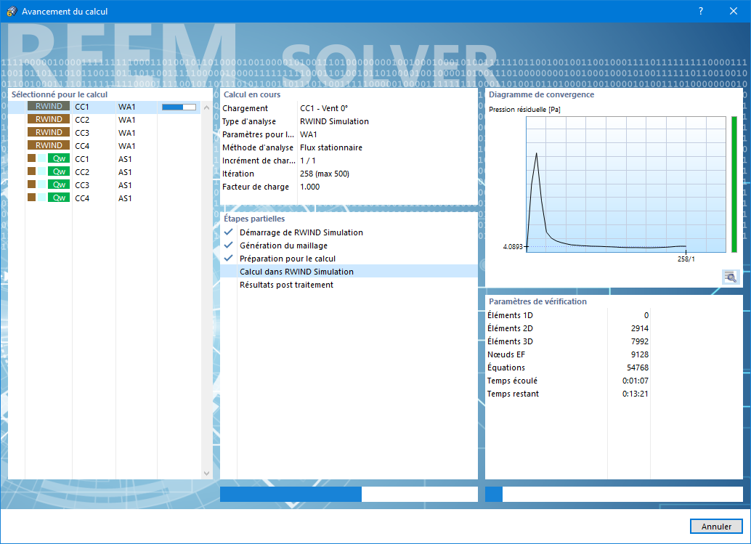The width and height of the screenshot is (751, 544).
Task: Click checkmark beside Préparation pour le calcul
Action: click(229, 258)
